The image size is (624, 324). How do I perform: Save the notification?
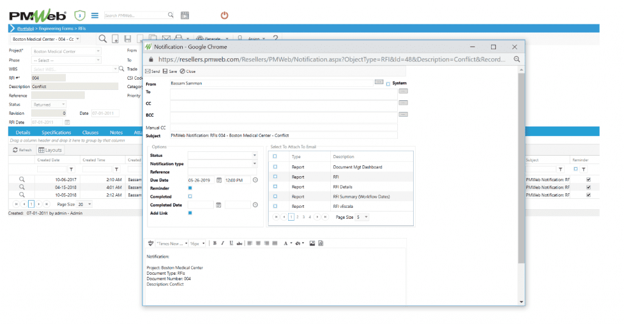170,72
